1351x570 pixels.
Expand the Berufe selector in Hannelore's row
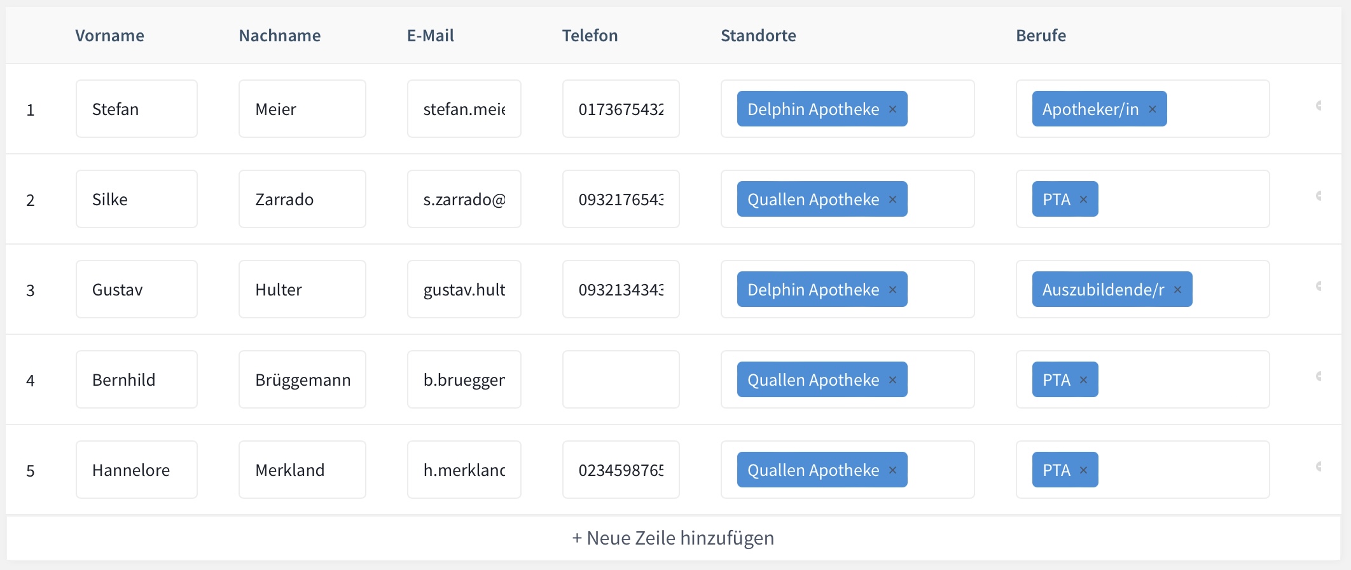pyautogui.click(x=1182, y=470)
